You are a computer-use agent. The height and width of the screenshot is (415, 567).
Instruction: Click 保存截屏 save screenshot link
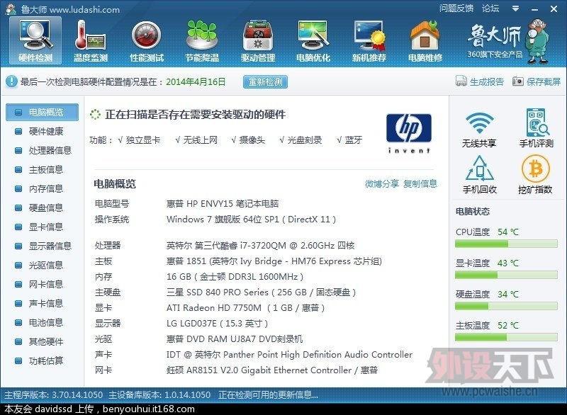[x=544, y=81]
